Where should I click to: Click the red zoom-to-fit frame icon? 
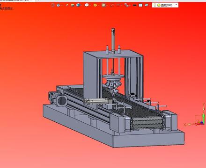click(112, 5)
